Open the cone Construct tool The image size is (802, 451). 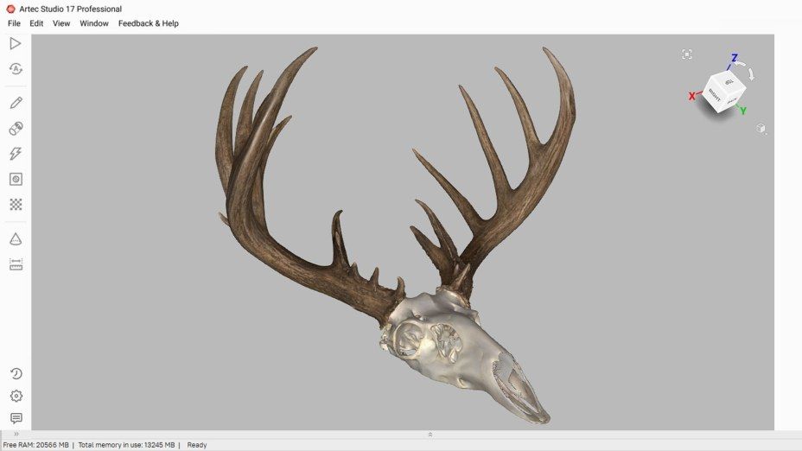pos(16,239)
